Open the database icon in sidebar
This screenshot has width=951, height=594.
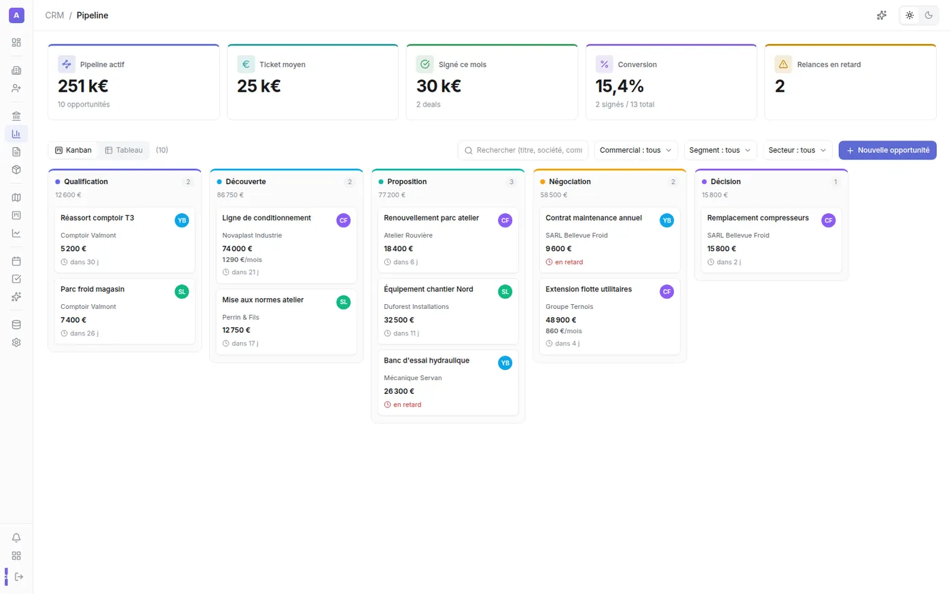click(16, 324)
